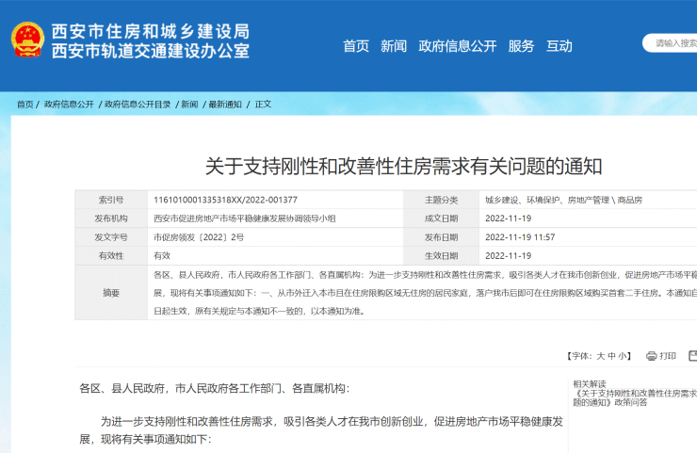
Task: Open the related 政策问答 interpretation link
Action: tap(635, 397)
